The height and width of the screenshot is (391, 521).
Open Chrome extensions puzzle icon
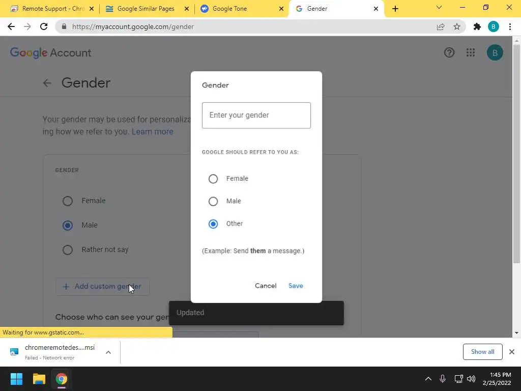[477, 26]
